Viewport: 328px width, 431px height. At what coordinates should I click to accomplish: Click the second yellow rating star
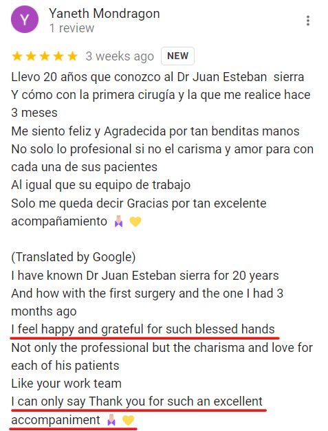click(31, 56)
